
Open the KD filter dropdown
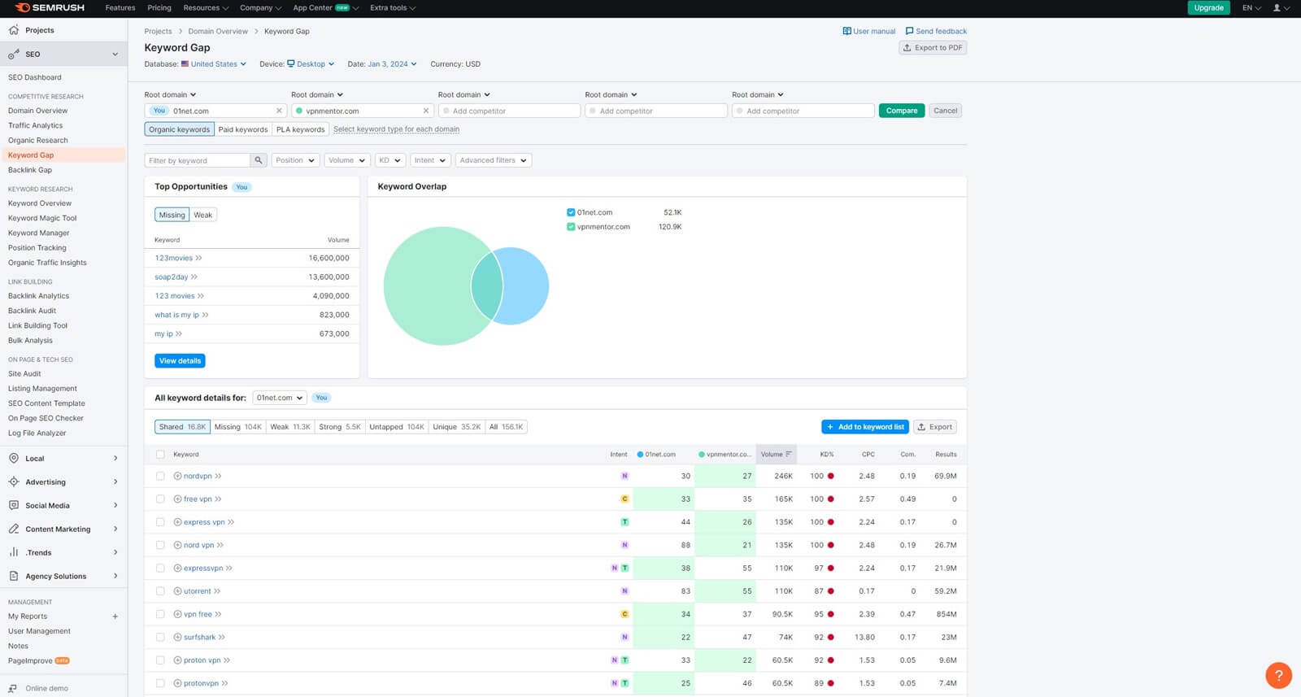[x=389, y=160]
